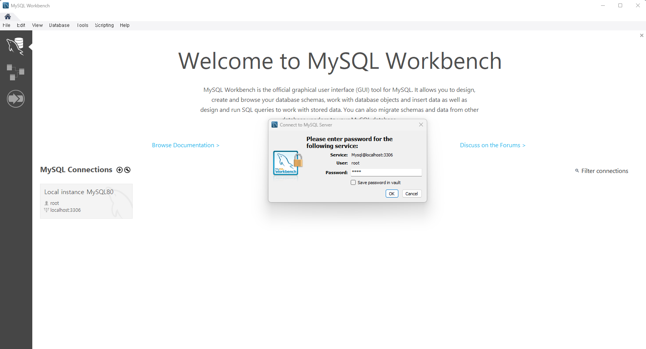Screen dimensions: 646x349
Task: Open the Migration wizard arrow icon
Action: pyautogui.click(x=16, y=99)
